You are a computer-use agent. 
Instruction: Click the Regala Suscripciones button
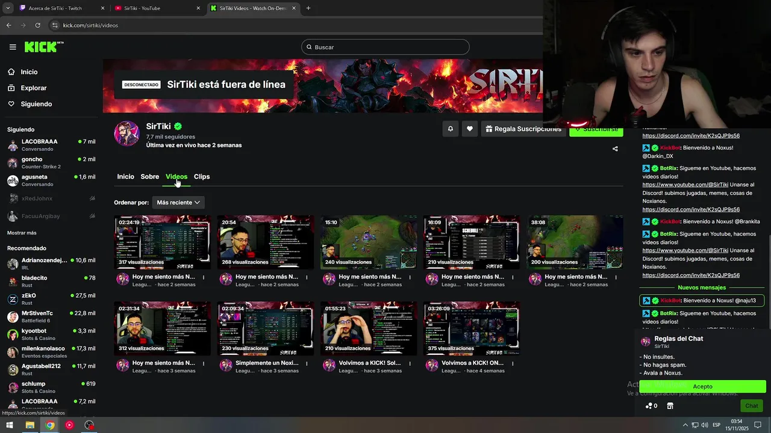(523, 129)
